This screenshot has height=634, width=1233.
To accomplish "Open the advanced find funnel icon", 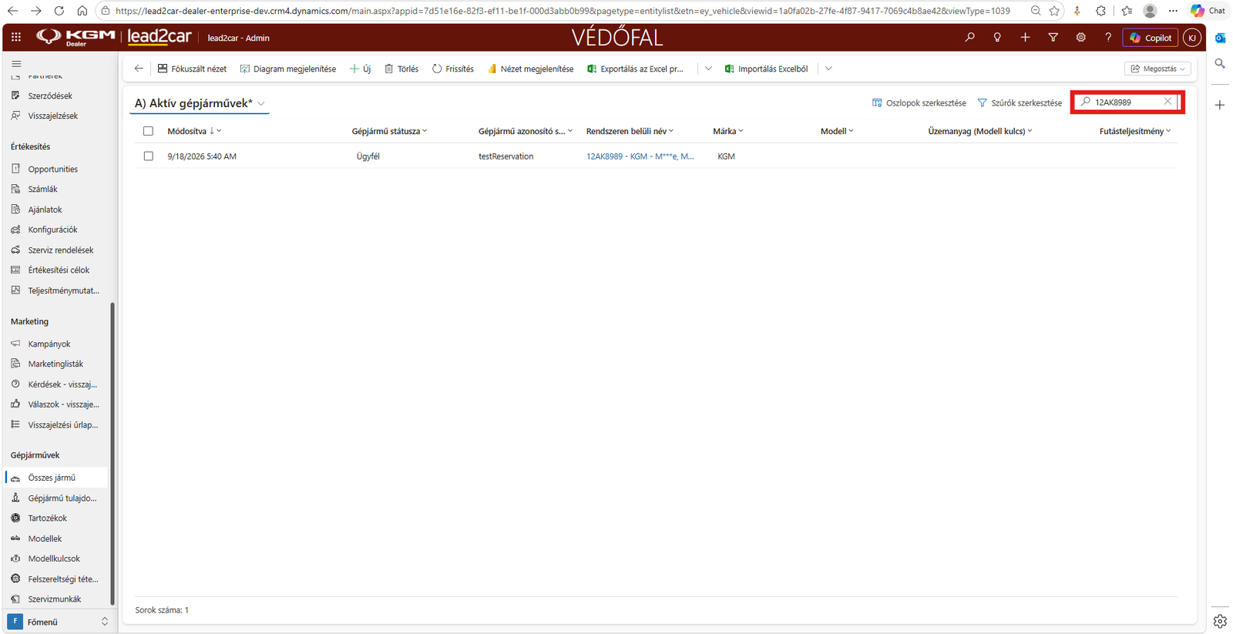I will (1053, 37).
